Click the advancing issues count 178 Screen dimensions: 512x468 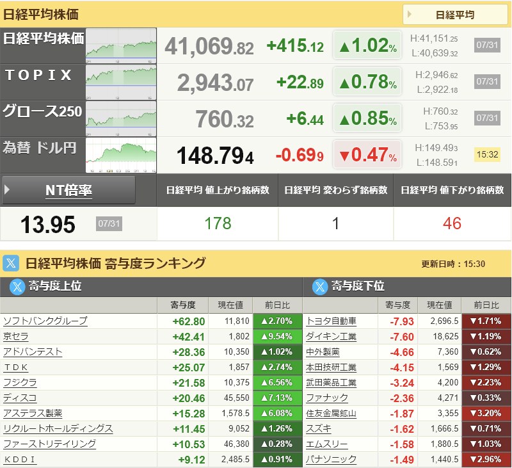[x=218, y=223]
